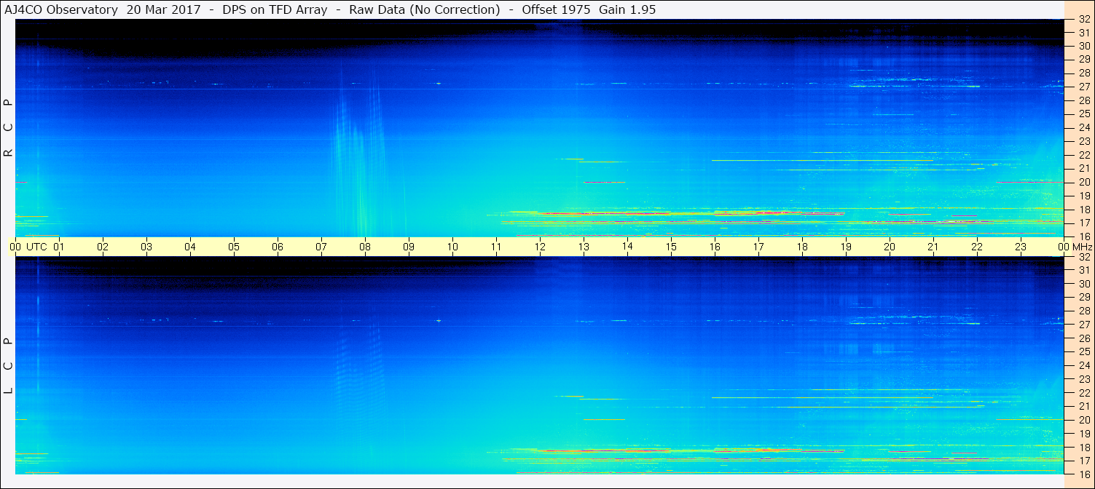Select the 07 hour marker on time axis

[321, 247]
